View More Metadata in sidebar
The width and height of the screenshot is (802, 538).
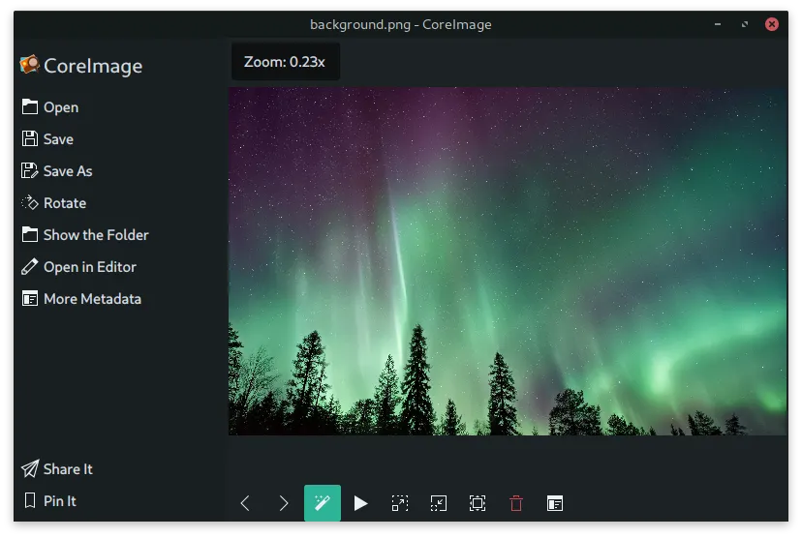(x=81, y=298)
